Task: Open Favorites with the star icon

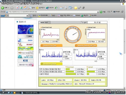Action: (40, 8)
